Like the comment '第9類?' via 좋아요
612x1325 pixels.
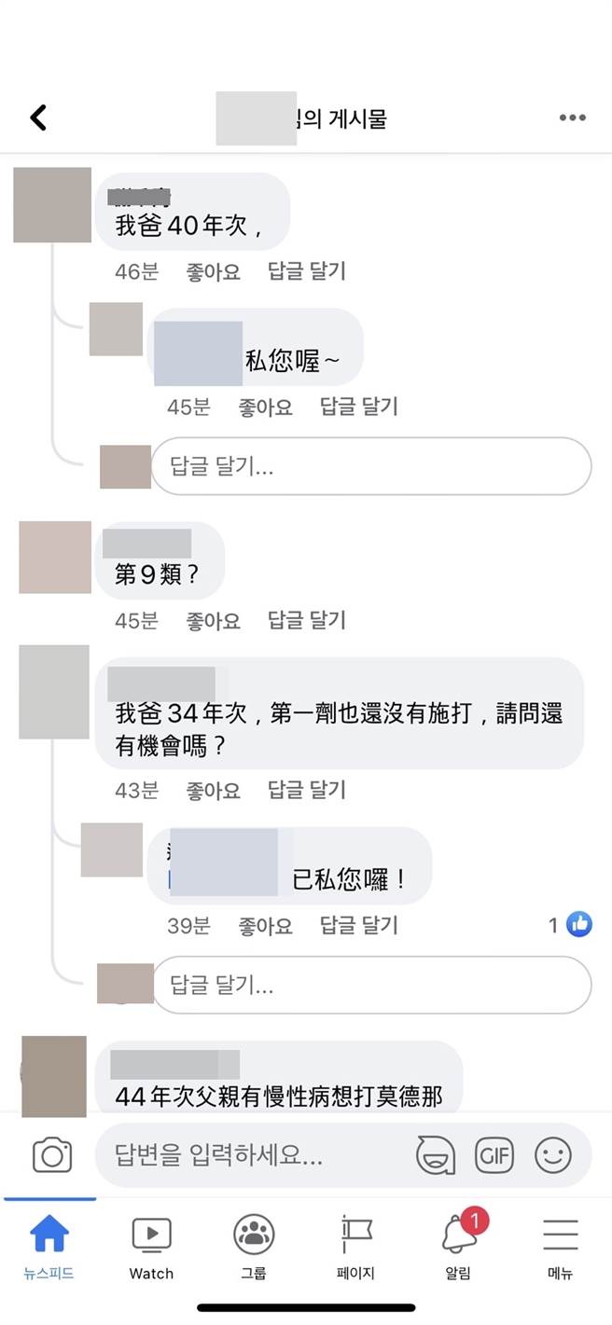pos(212,621)
